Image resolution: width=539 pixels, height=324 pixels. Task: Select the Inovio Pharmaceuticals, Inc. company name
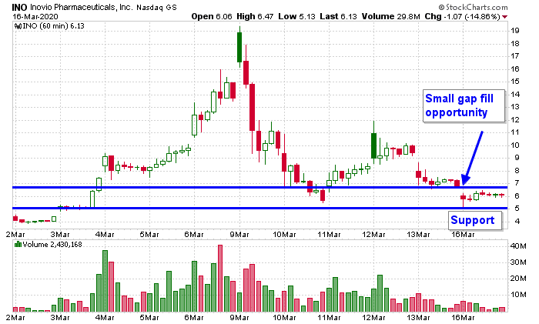[x=81, y=7]
